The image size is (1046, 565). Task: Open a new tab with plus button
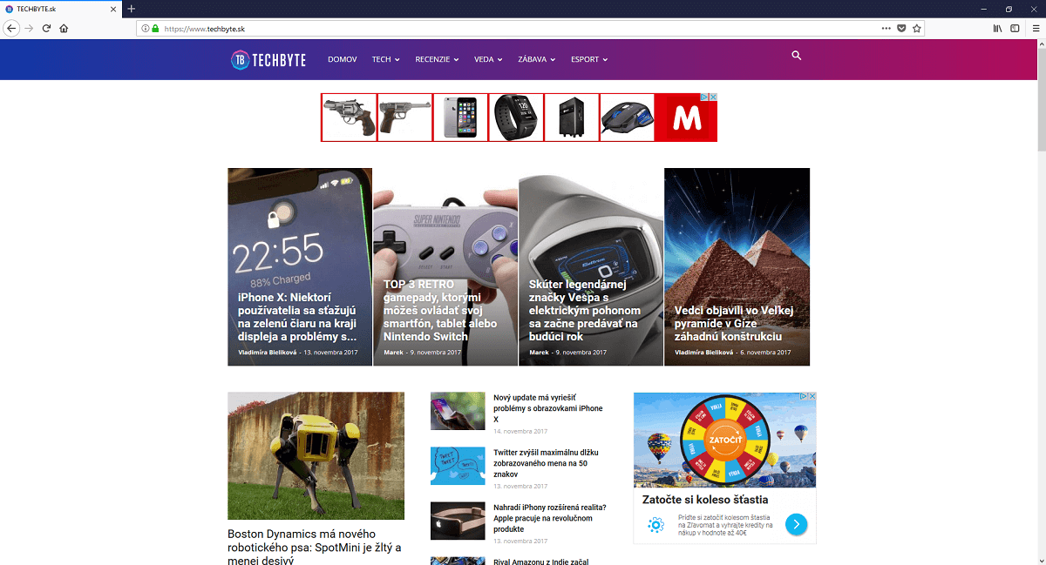pyautogui.click(x=132, y=9)
